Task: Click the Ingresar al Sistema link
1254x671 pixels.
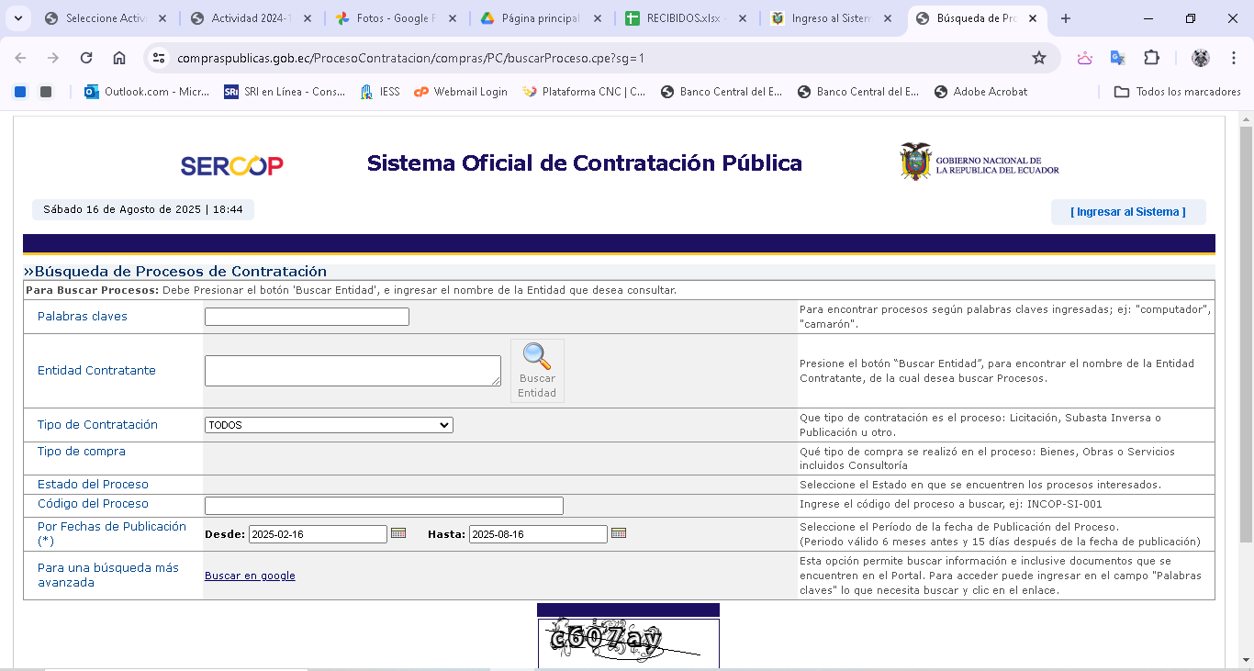Action: point(1128,212)
